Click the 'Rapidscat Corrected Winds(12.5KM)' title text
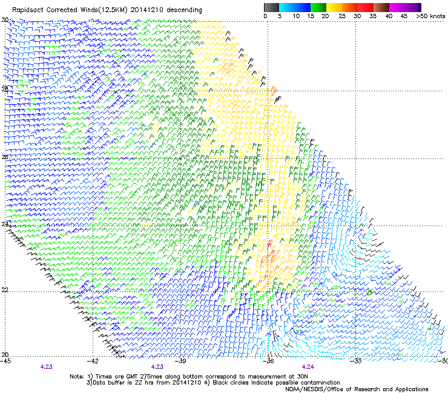The height and width of the screenshot is (393, 448). (70, 10)
